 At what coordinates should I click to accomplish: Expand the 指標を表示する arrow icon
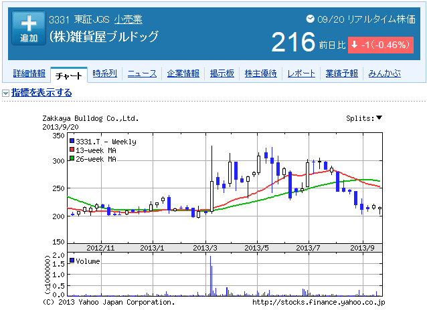point(6,94)
